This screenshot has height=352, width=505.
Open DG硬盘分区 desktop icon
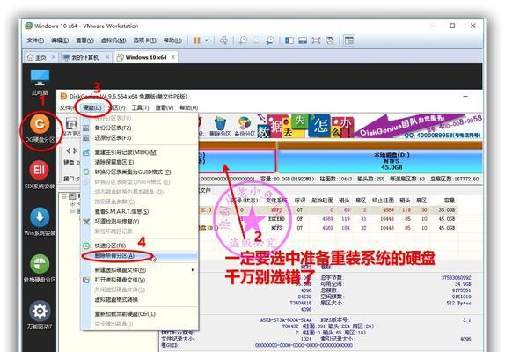(40, 128)
